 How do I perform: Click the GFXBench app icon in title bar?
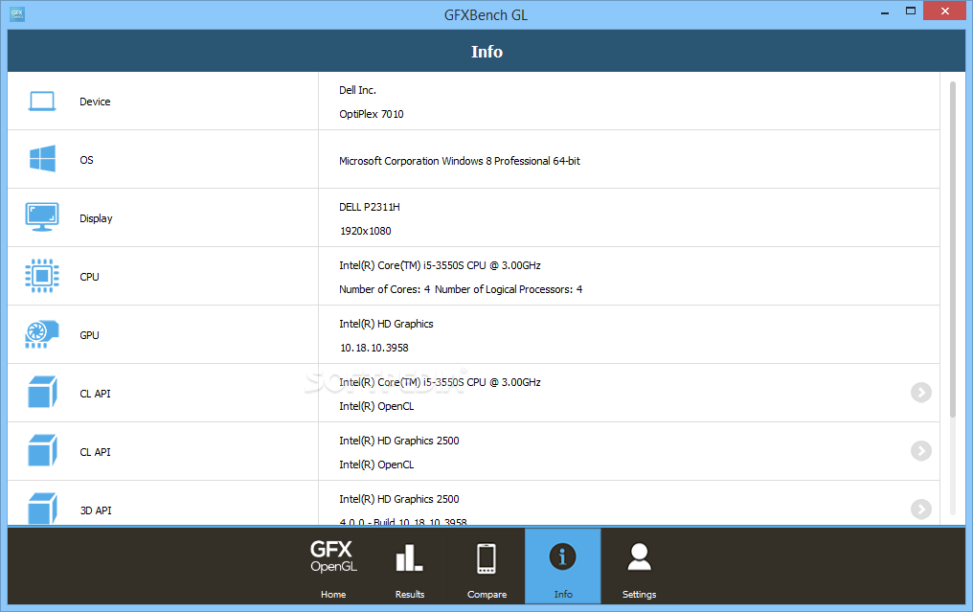[x=17, y=14]
